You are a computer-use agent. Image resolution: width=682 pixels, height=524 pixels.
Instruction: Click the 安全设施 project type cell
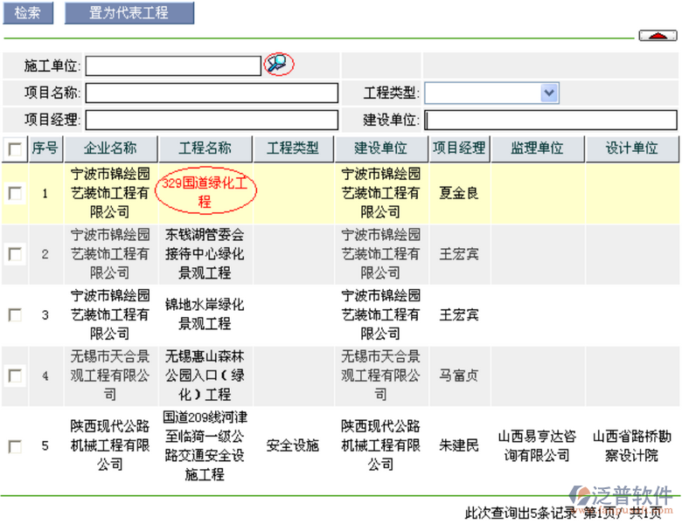pyautogui.click(x=293, y=445)
